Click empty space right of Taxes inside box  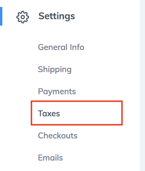click(91, 113)
